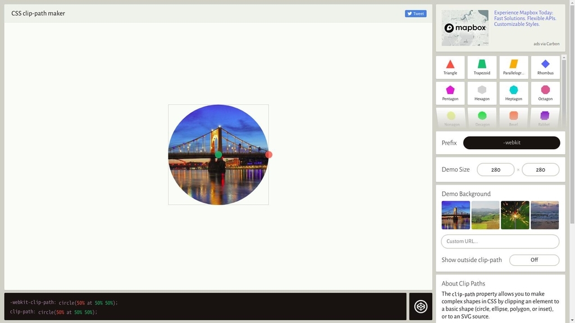
Task: Open the Mapbox ad link
Action: [525, 19]
